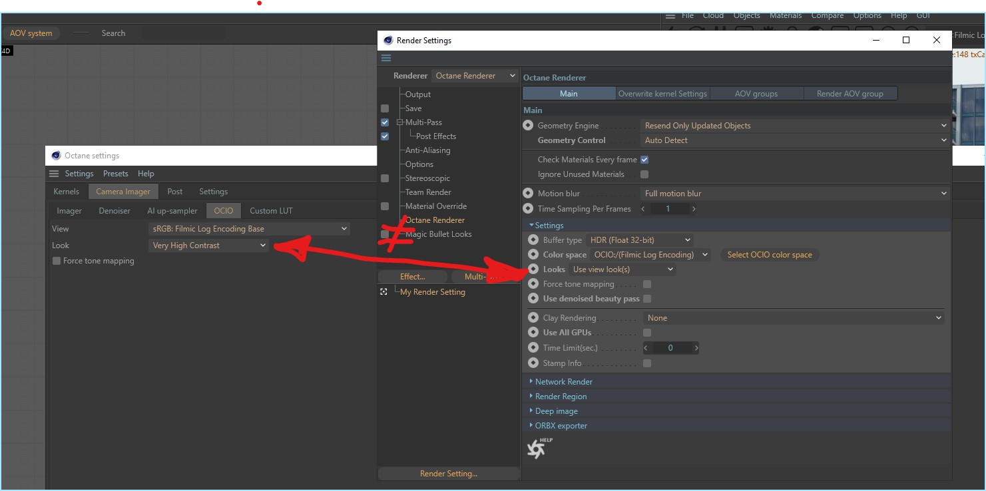Click the keyframe dot beside Time Limit(sec.)
986x491 pixels.
(533, 348)
